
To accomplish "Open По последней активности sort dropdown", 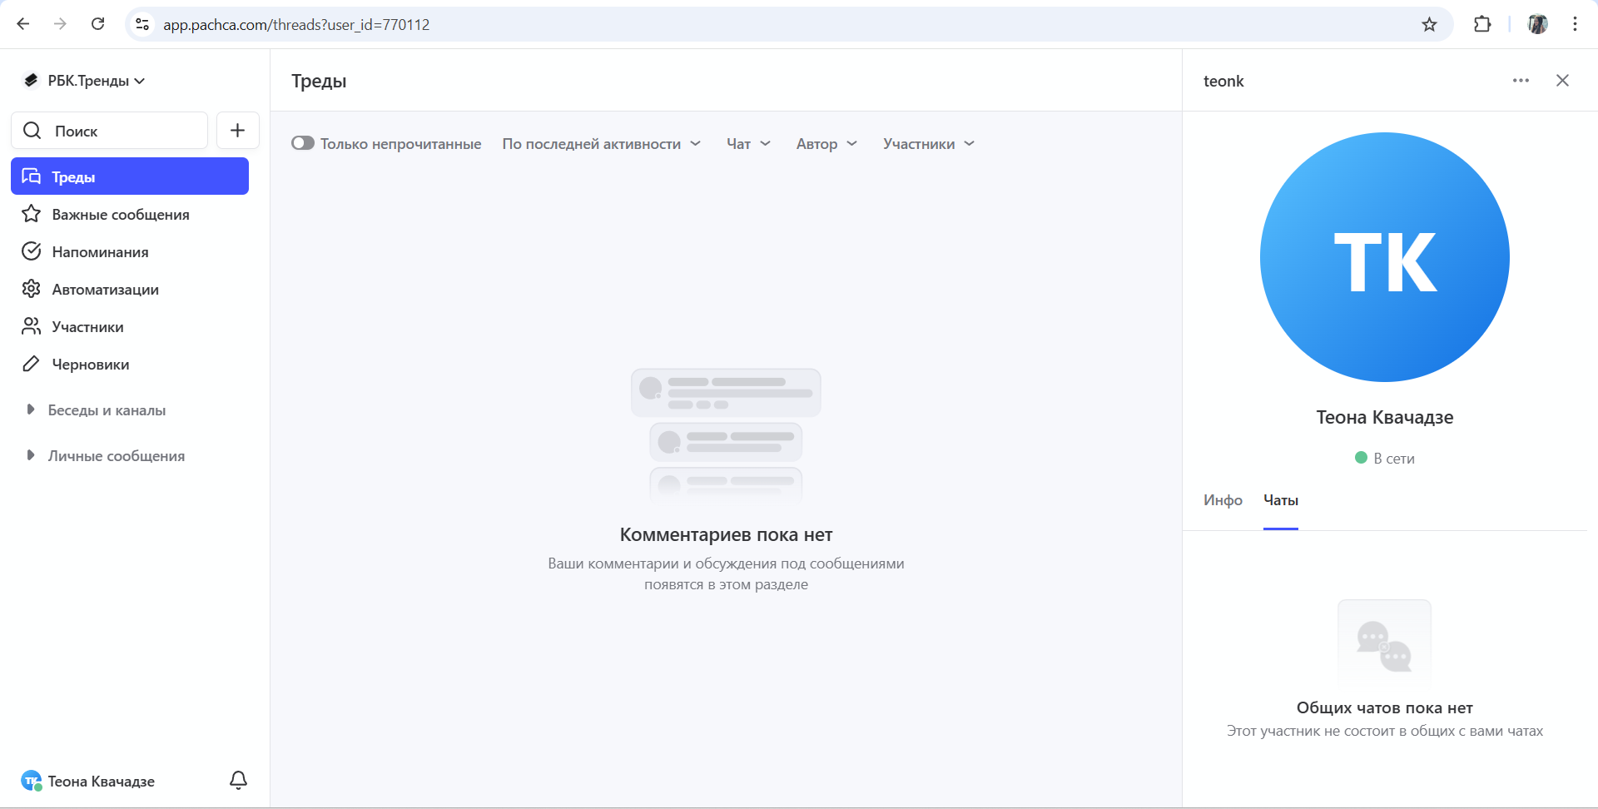I will coord(601,143).
